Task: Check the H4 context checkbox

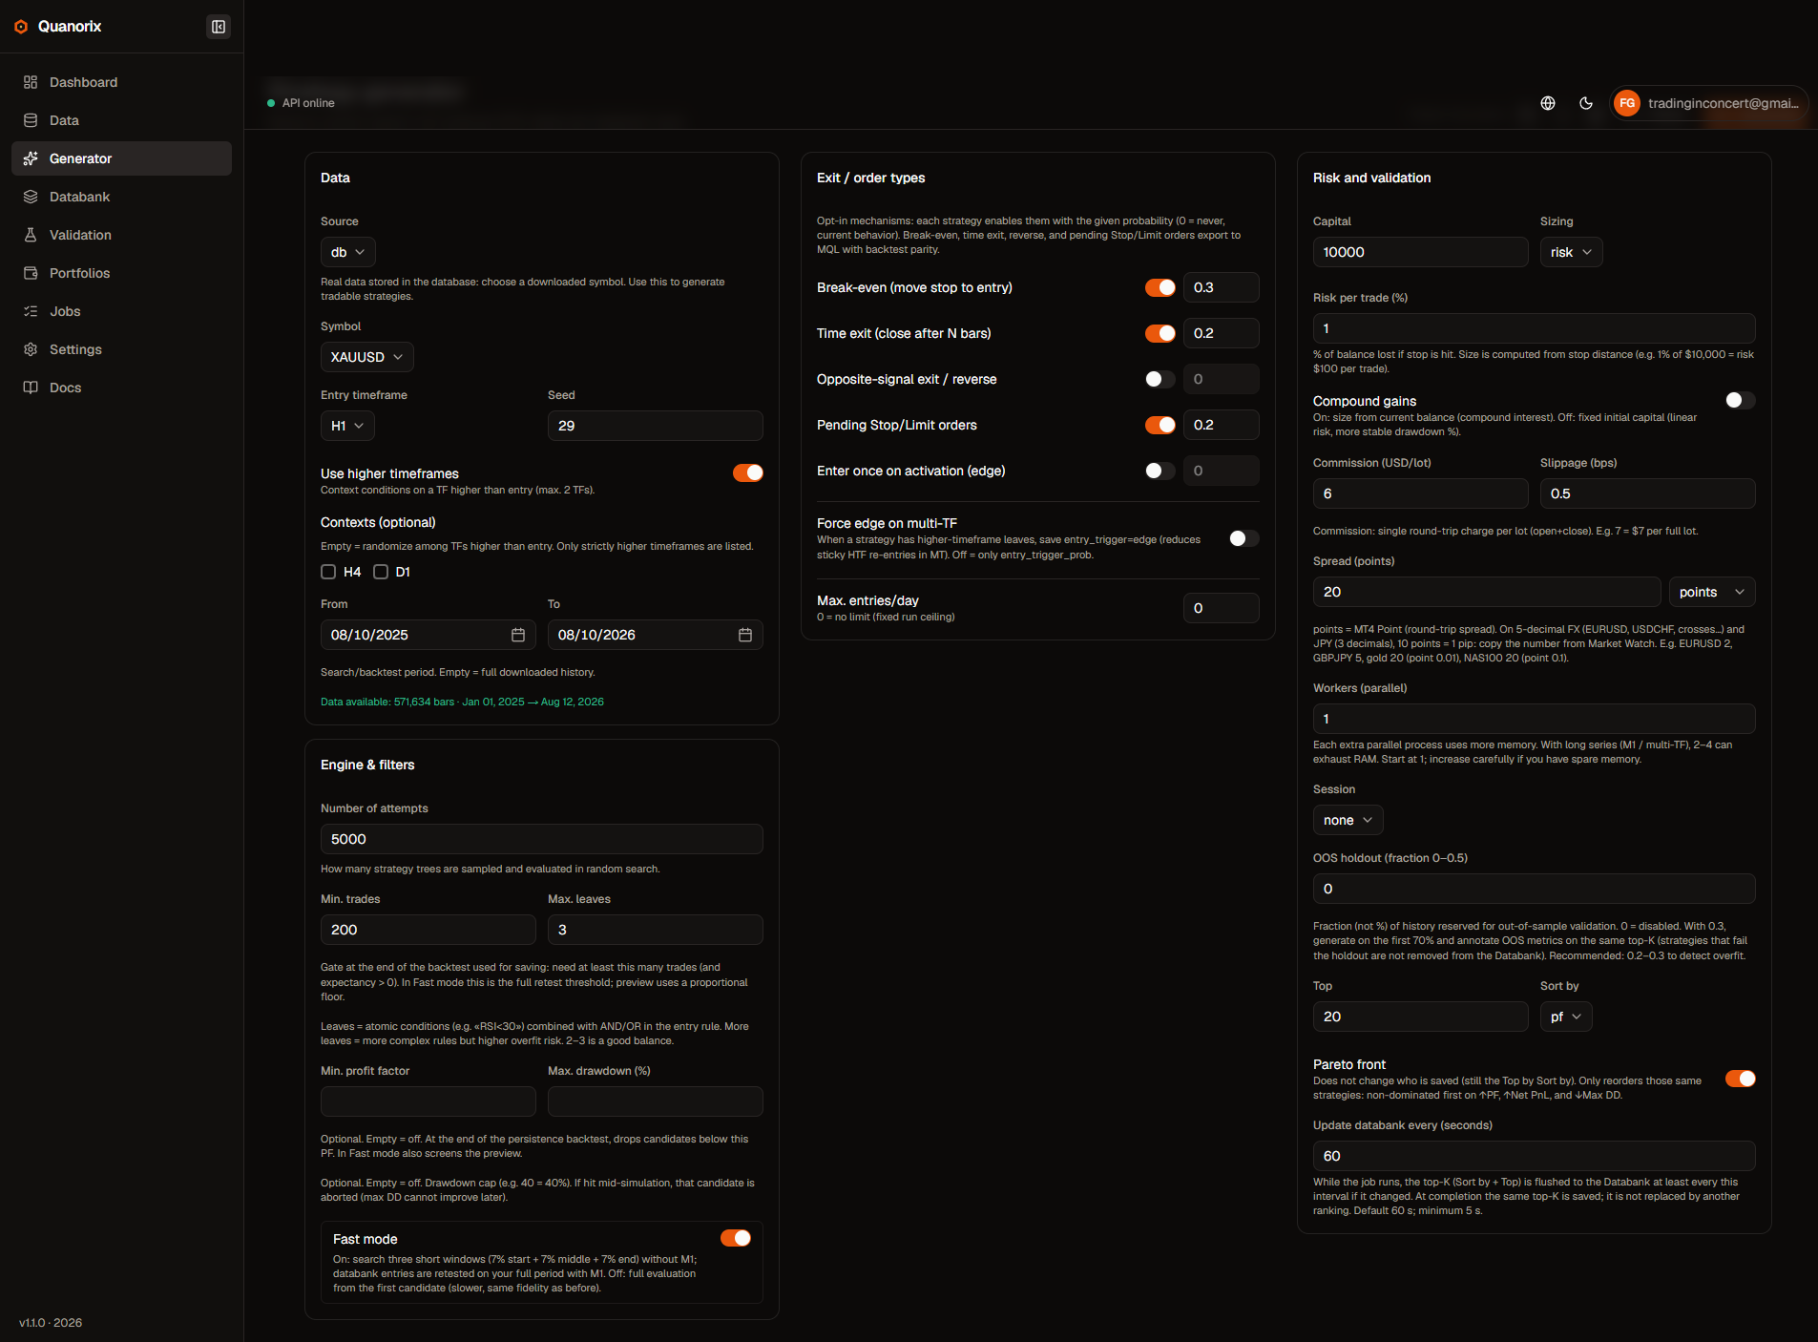Action: [328, 572]
